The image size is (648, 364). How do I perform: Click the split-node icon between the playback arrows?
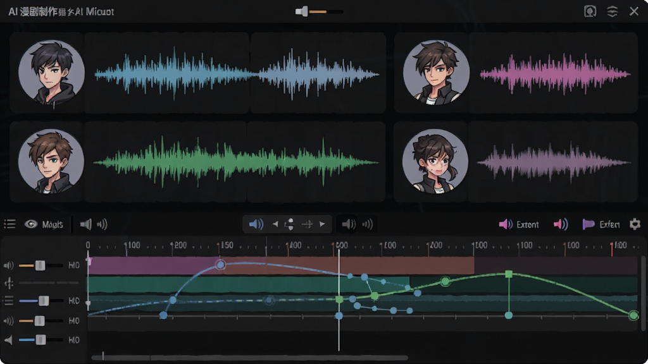click(289, 224)
